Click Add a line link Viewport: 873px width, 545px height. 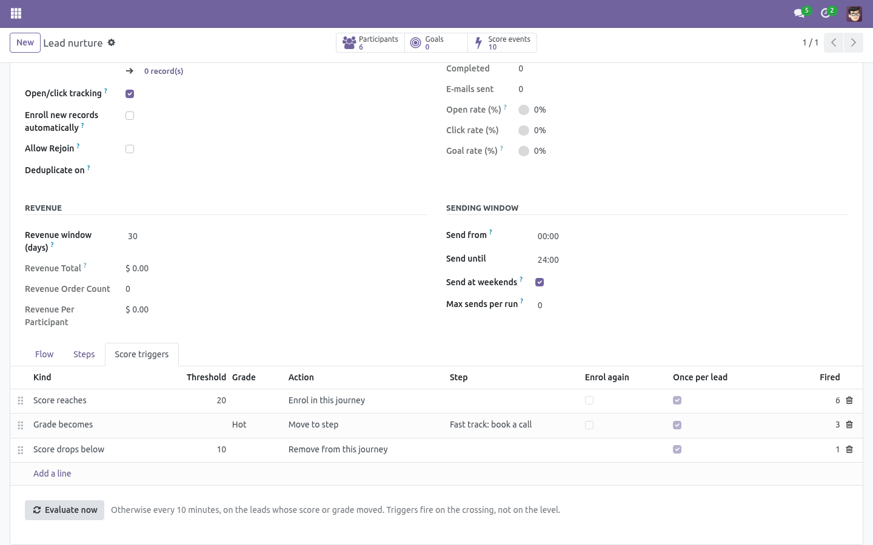click(52, 474)
